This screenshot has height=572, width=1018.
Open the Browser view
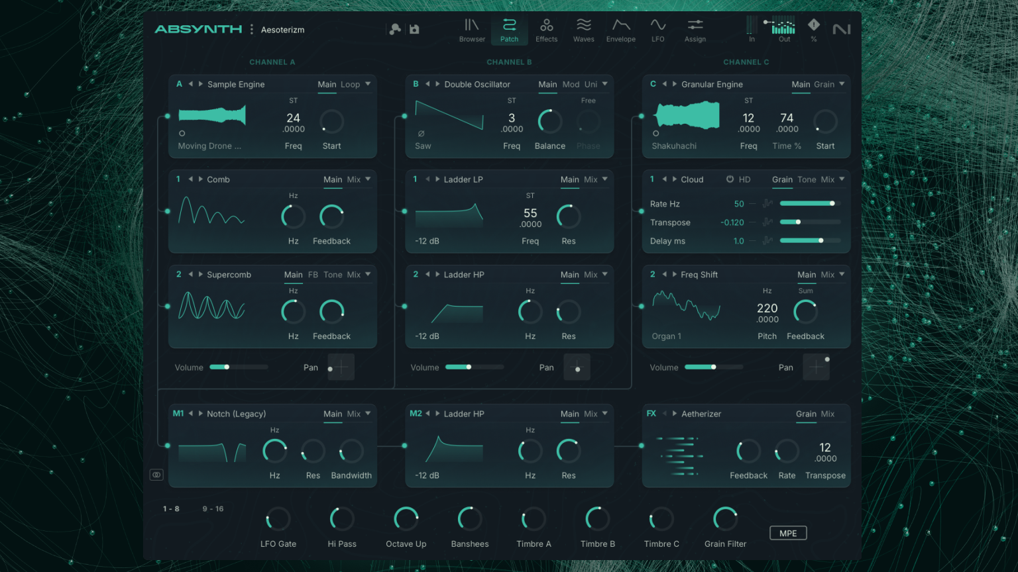coord(472,29)
